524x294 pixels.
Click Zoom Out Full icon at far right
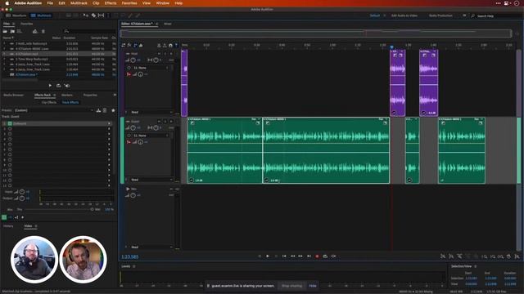pos(517,256)
